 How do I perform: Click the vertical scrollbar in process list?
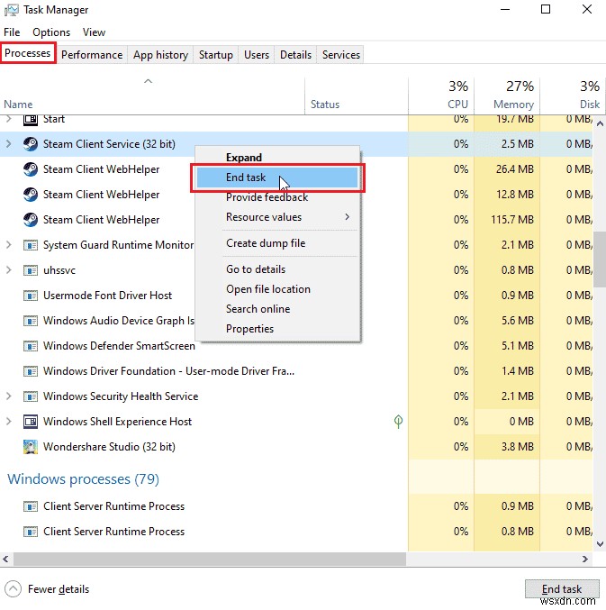pos(600,261)
